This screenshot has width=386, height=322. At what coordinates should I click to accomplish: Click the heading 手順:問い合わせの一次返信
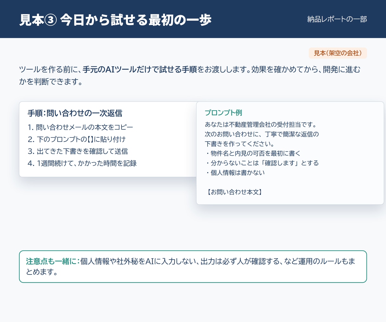[x=75, y=113]
